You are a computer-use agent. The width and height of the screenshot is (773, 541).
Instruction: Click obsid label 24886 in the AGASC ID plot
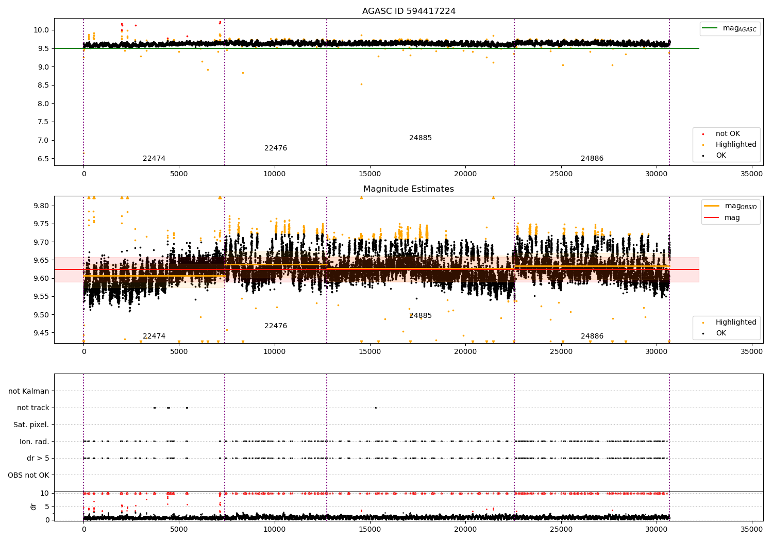coord(592,159)
